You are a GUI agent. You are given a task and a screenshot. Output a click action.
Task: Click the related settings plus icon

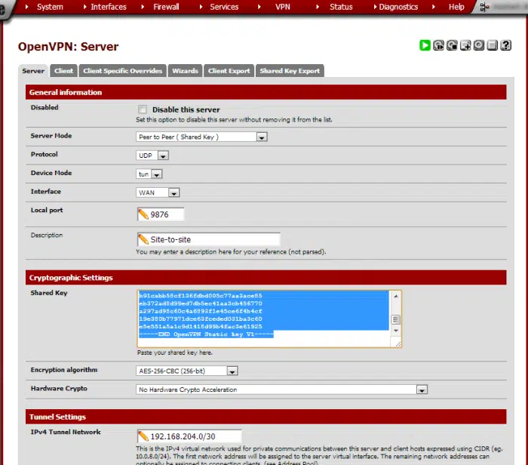tap(465, 45)
